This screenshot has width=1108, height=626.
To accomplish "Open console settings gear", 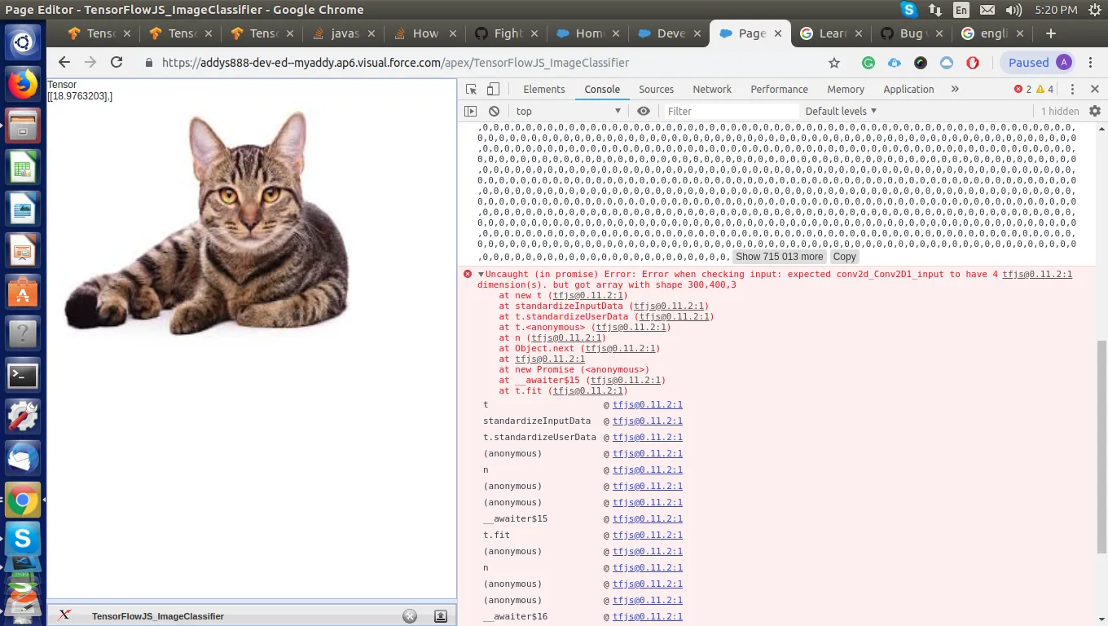I will pyautogui.click(x=1094, y=111).
